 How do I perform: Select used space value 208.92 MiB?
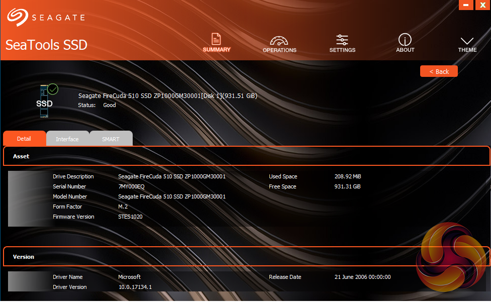coord(348,176)
